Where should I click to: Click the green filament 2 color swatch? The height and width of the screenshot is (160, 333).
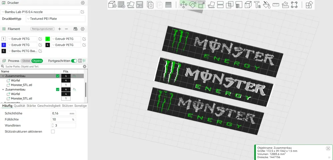[48, 39]
